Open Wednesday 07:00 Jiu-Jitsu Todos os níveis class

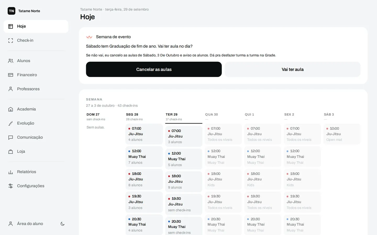click(x=223, y=134)
